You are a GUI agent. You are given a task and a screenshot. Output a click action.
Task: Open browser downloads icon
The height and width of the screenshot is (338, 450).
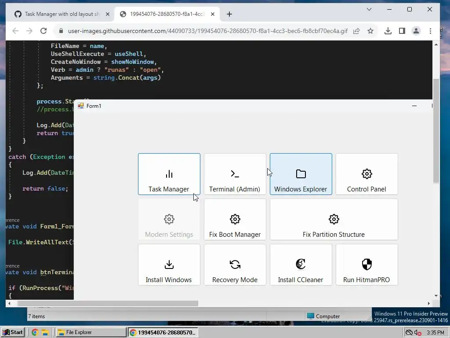pyautogui.click(x=388, y=31)
